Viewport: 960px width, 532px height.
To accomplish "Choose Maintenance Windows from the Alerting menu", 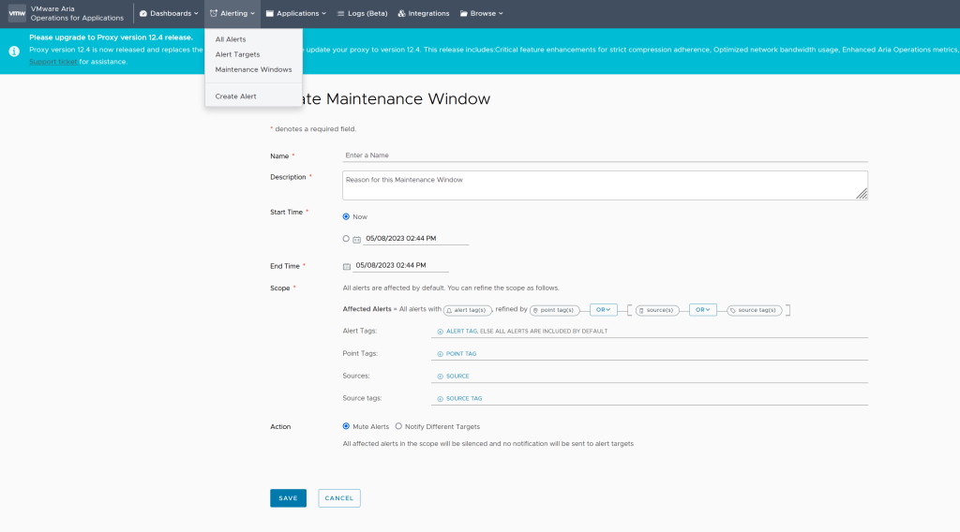I will (x=253, y=69).
